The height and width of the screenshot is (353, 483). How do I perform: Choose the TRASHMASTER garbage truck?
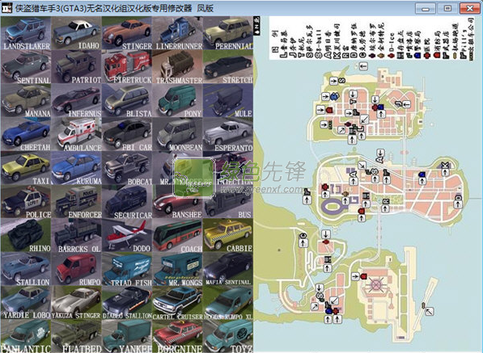pyautogui.click(x=177, y=67)
